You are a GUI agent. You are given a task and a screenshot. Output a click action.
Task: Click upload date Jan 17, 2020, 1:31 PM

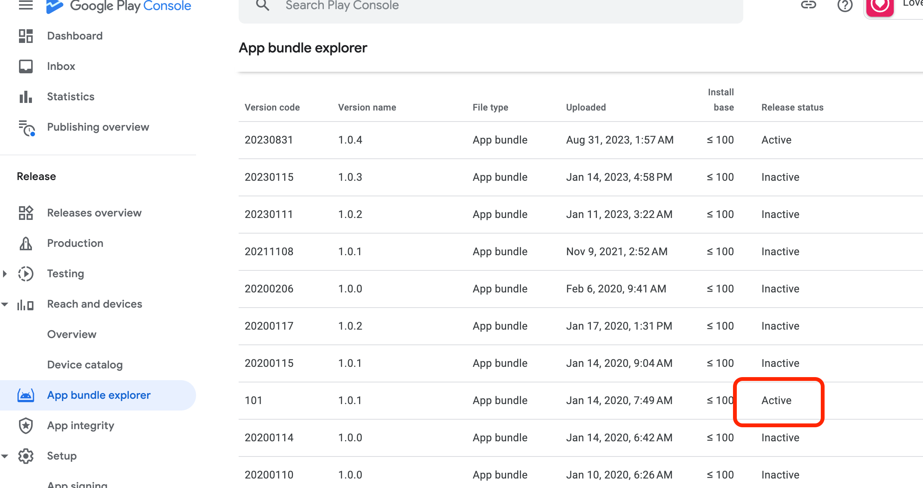point(619,326)
